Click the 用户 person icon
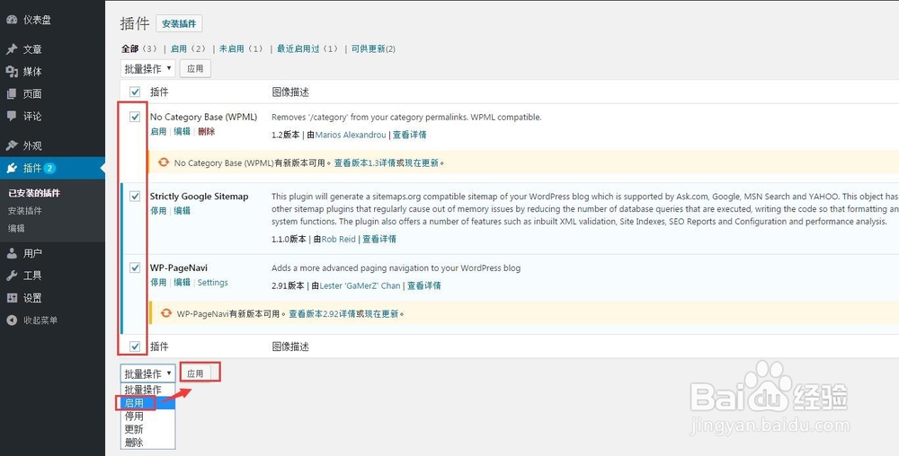The height and width of the screenshot is (456, 899). [x=12, y=253]
